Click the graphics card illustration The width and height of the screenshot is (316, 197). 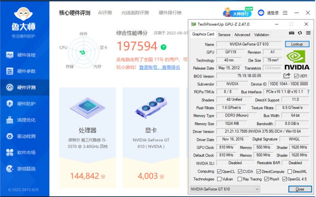pos(151,107)
